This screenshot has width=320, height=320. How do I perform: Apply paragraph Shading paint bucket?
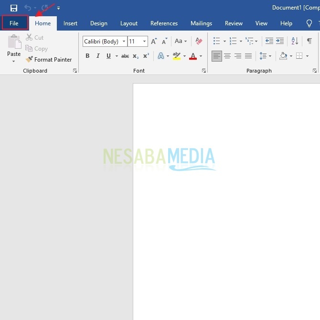point(283,56)
